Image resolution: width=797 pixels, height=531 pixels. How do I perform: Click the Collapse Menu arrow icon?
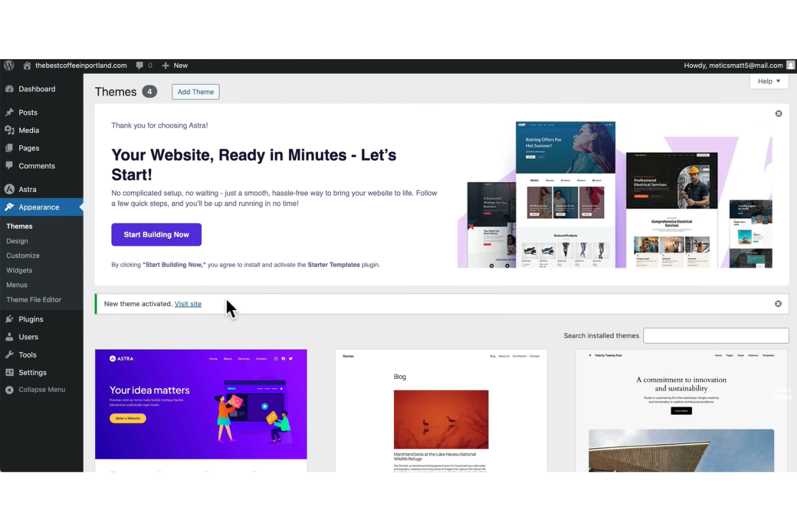[9, 390]
